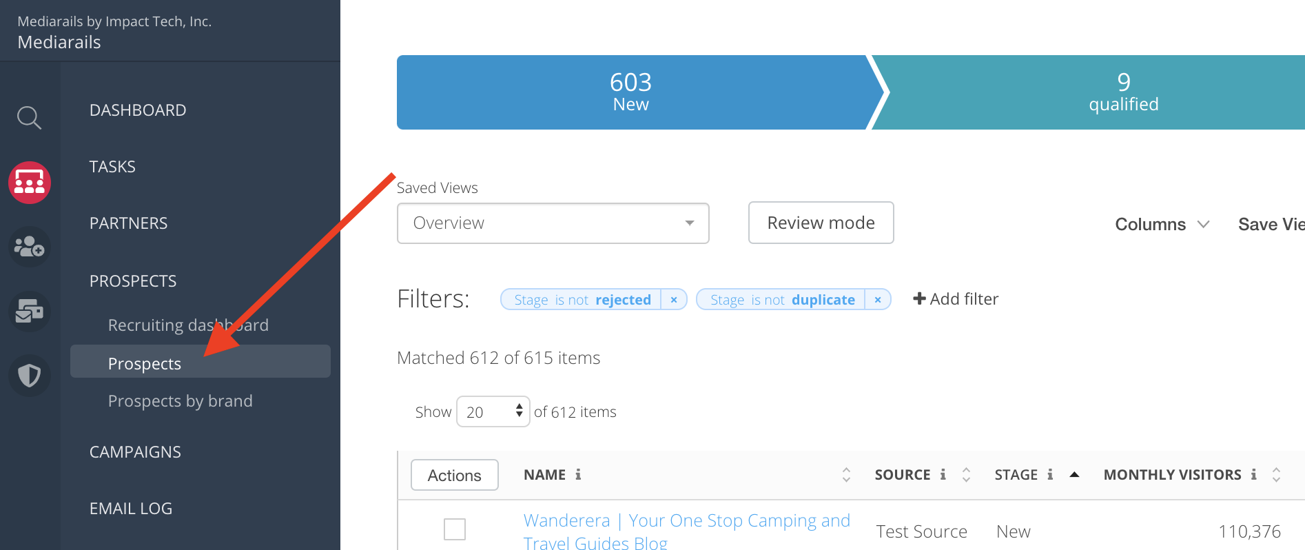Open the red partners group icon

[x=29, y=183]
